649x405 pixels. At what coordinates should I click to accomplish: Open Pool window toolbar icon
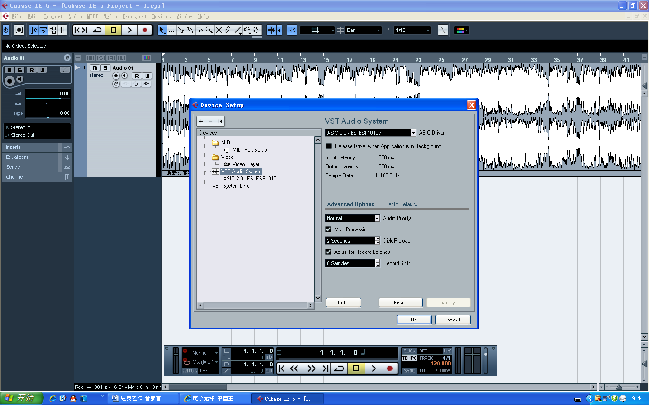53,30
